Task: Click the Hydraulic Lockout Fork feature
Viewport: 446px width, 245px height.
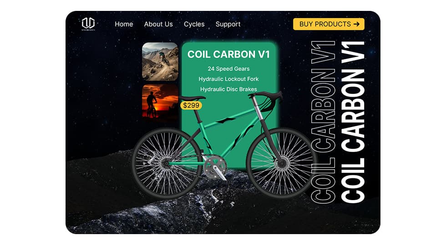Action: [228, 79]
